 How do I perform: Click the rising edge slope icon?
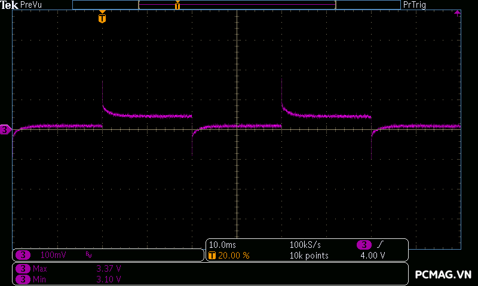pyautogui.click(x=381, y=245)
